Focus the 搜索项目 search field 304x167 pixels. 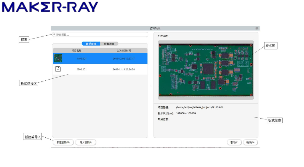click(100, 34)
